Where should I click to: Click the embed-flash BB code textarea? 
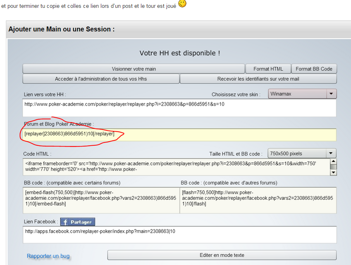tap(101, 200)
